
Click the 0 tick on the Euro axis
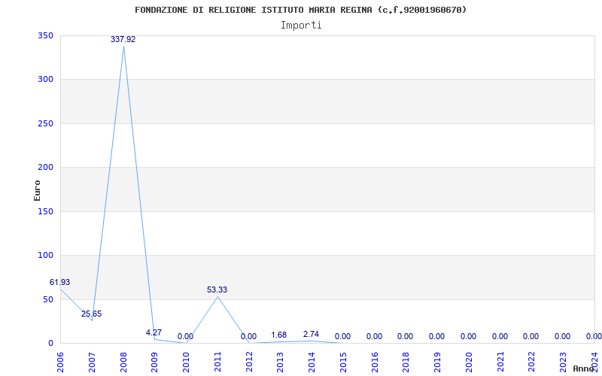tap(50, 343)
